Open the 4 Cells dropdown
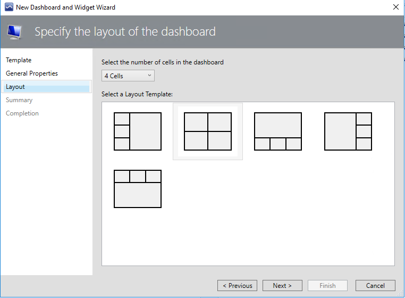 128,76
